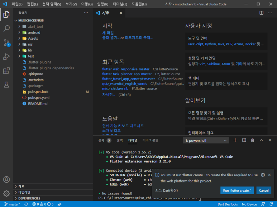
Task: Expand the 타임라인 section
Action: (53, 192)
